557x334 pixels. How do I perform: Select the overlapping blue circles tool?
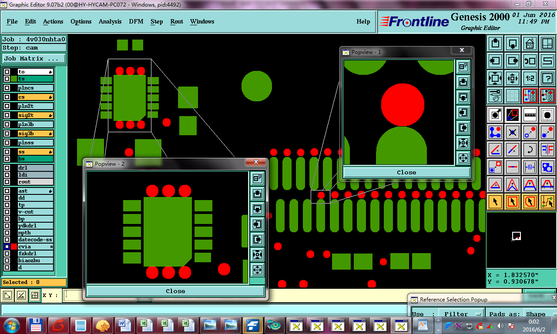[x=547, y=167]
